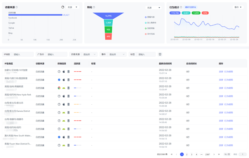This screenshot has width=249, height=158.
Task: Click the 自然流量 bar in source chart
Action: point(35,15)
